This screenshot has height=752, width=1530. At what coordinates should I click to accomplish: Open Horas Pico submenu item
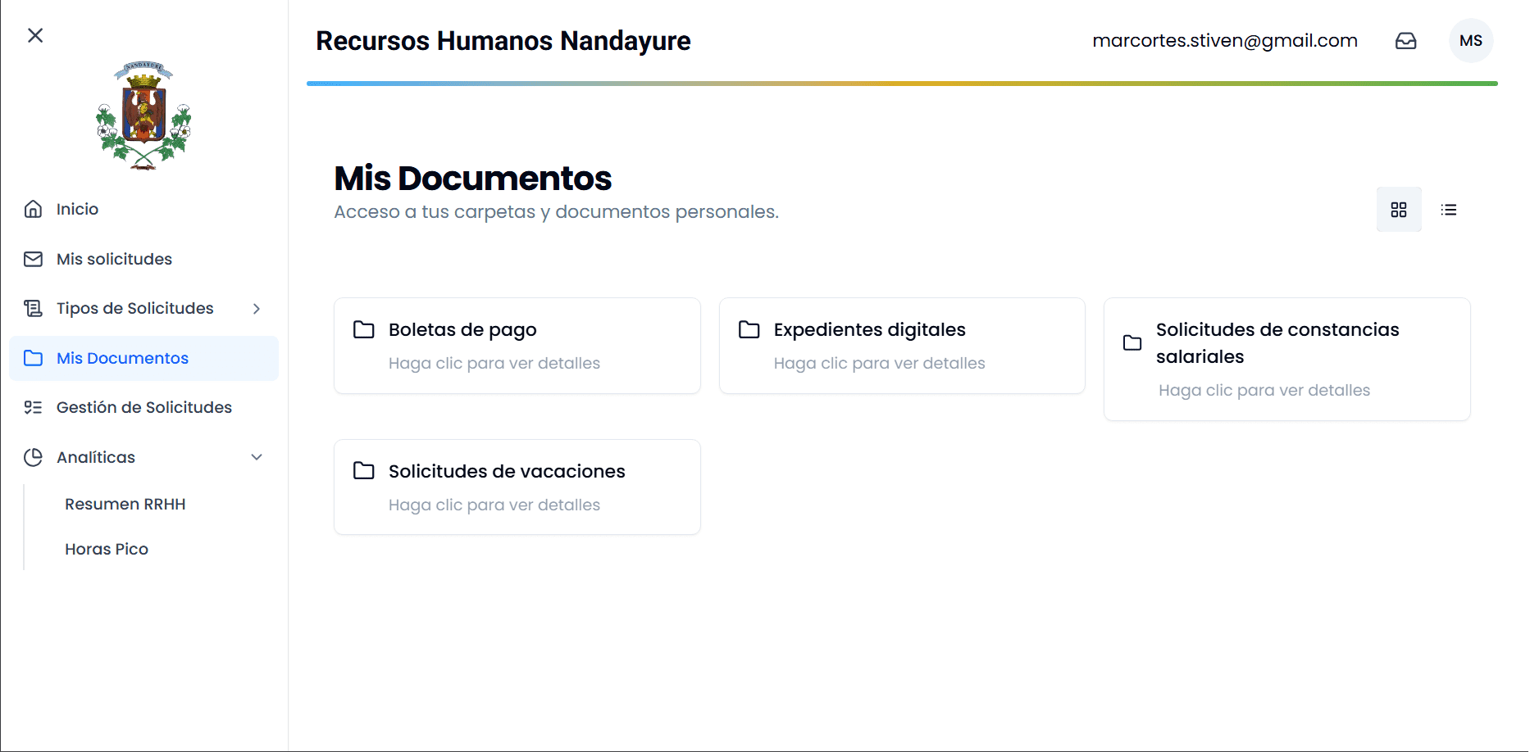[107, 549]
